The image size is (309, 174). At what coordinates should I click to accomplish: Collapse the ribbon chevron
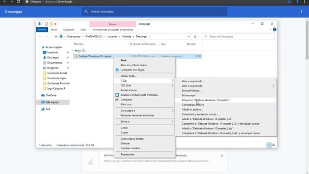coord(270,29)
